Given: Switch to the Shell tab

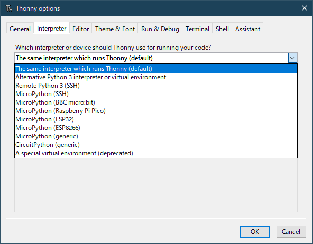Looking at the screenshot, I should (222, 29).
